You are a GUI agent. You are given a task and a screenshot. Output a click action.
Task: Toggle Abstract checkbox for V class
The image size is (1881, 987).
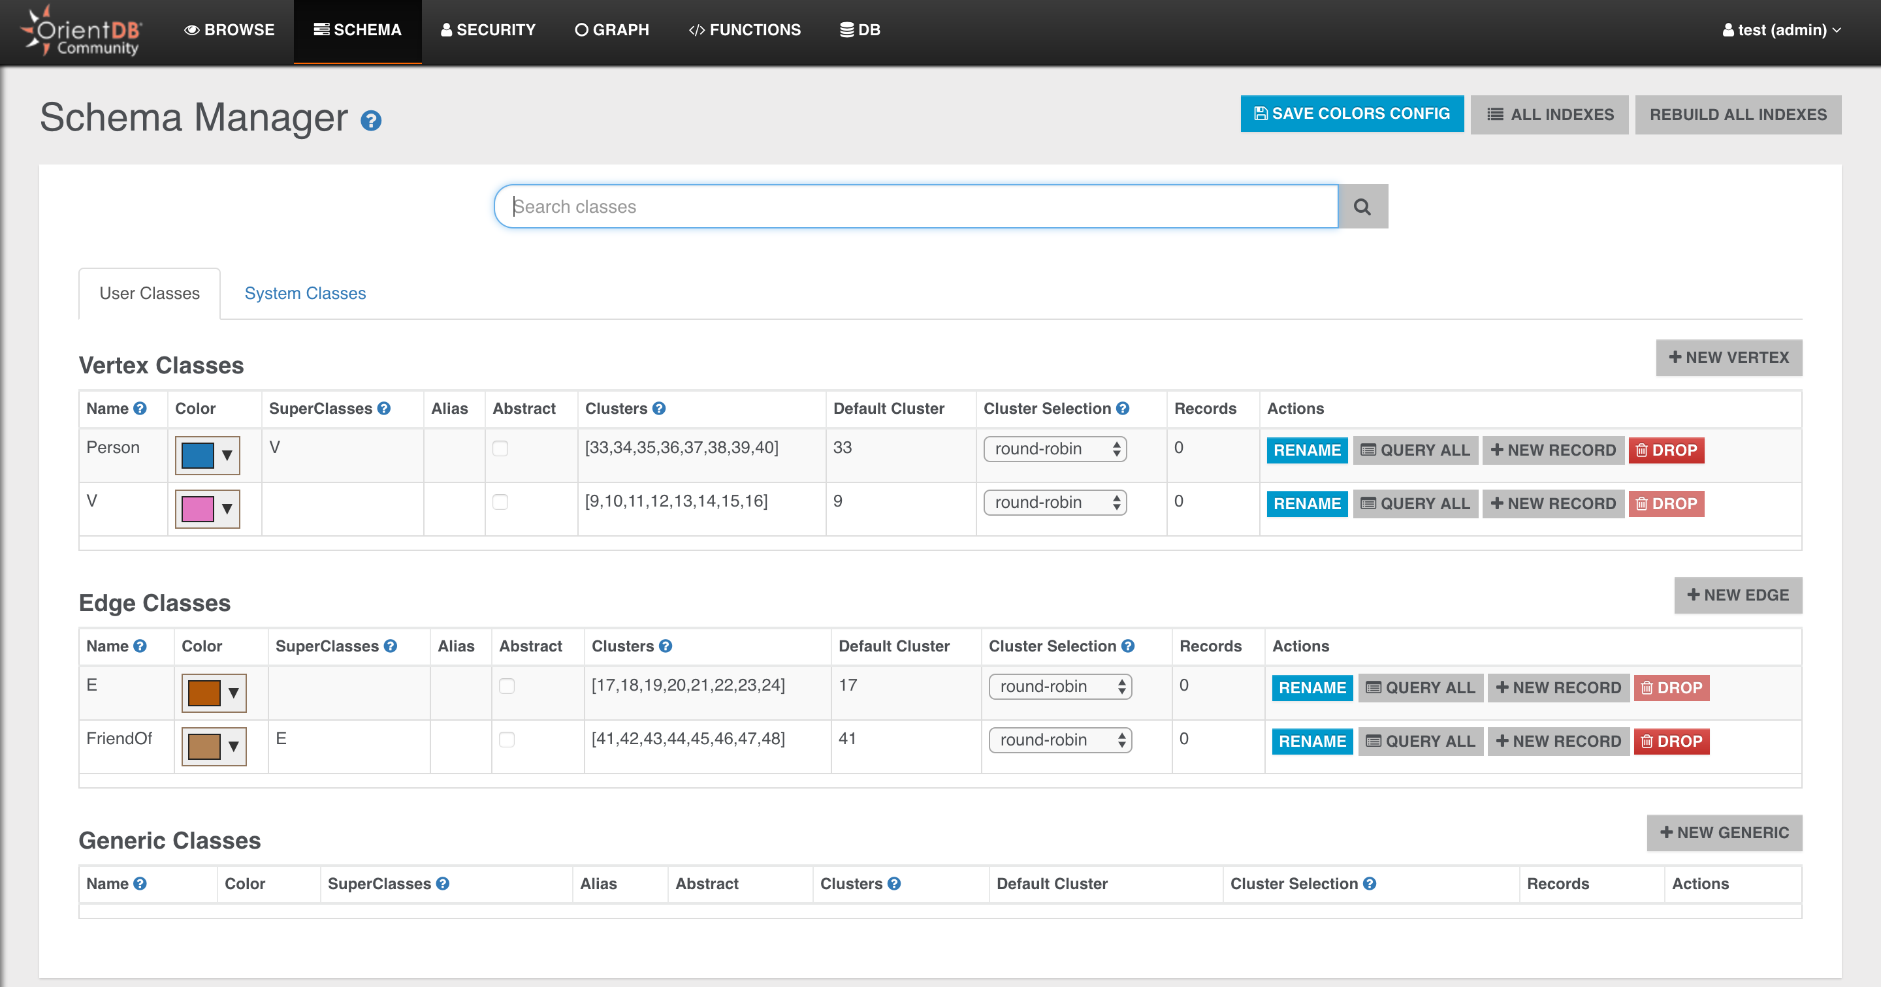[500, 502]
